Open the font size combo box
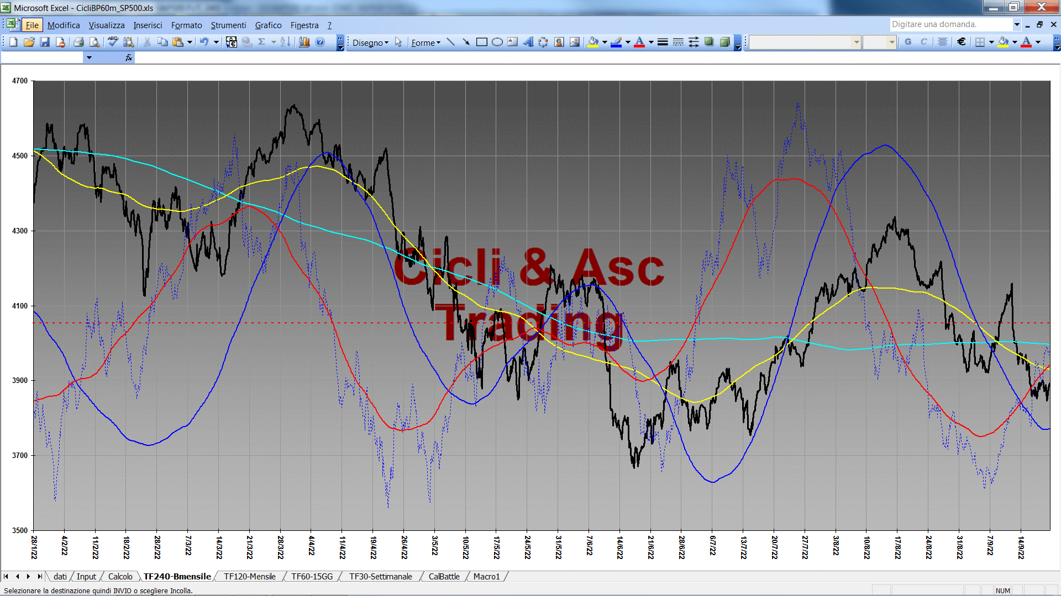1061x596 pixels. point(879,42)
